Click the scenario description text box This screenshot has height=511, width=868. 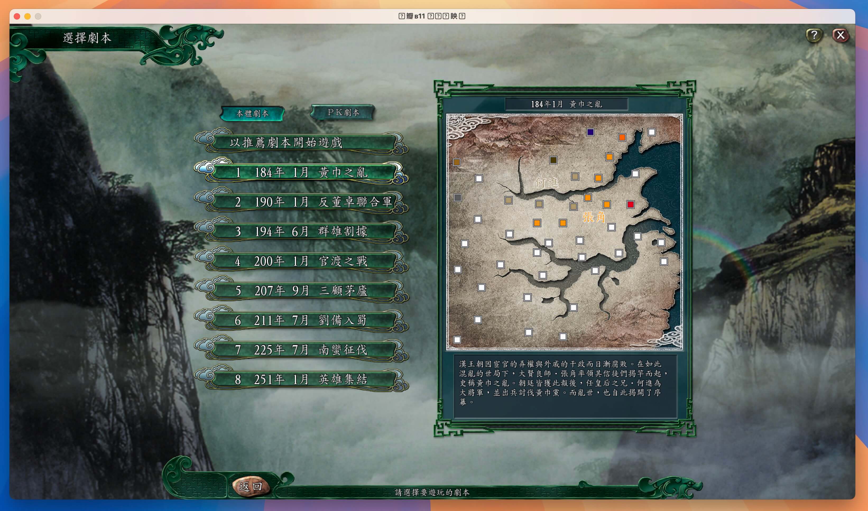tap(566, 386)
